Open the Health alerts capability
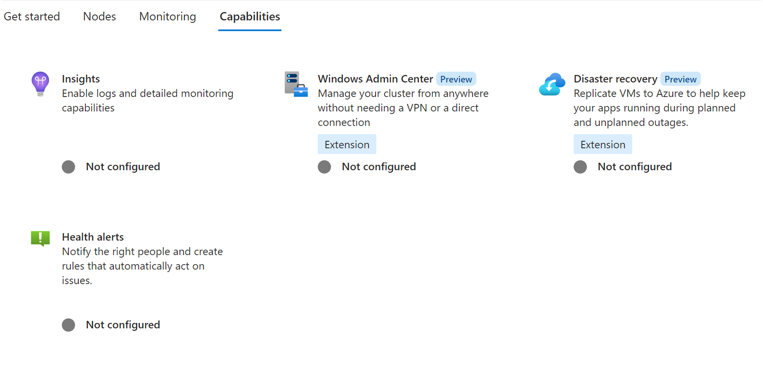Screen dimensions: 763x379 tap(93, 237)
